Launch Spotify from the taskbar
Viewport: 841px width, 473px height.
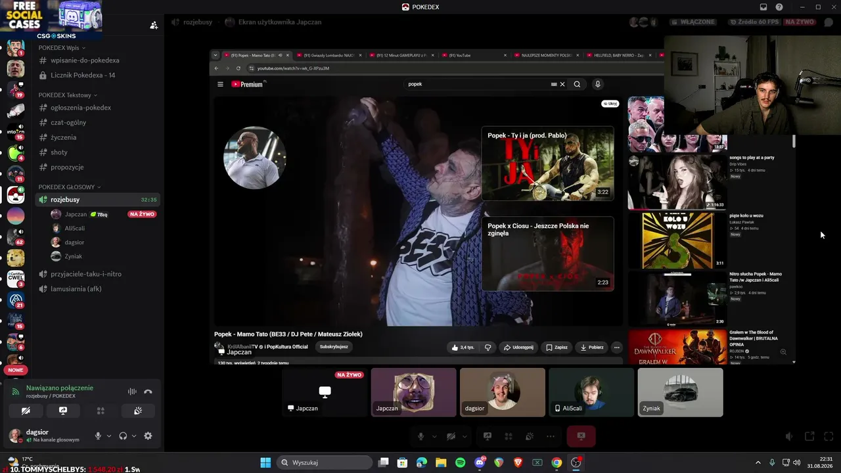(x=461, y=462)
